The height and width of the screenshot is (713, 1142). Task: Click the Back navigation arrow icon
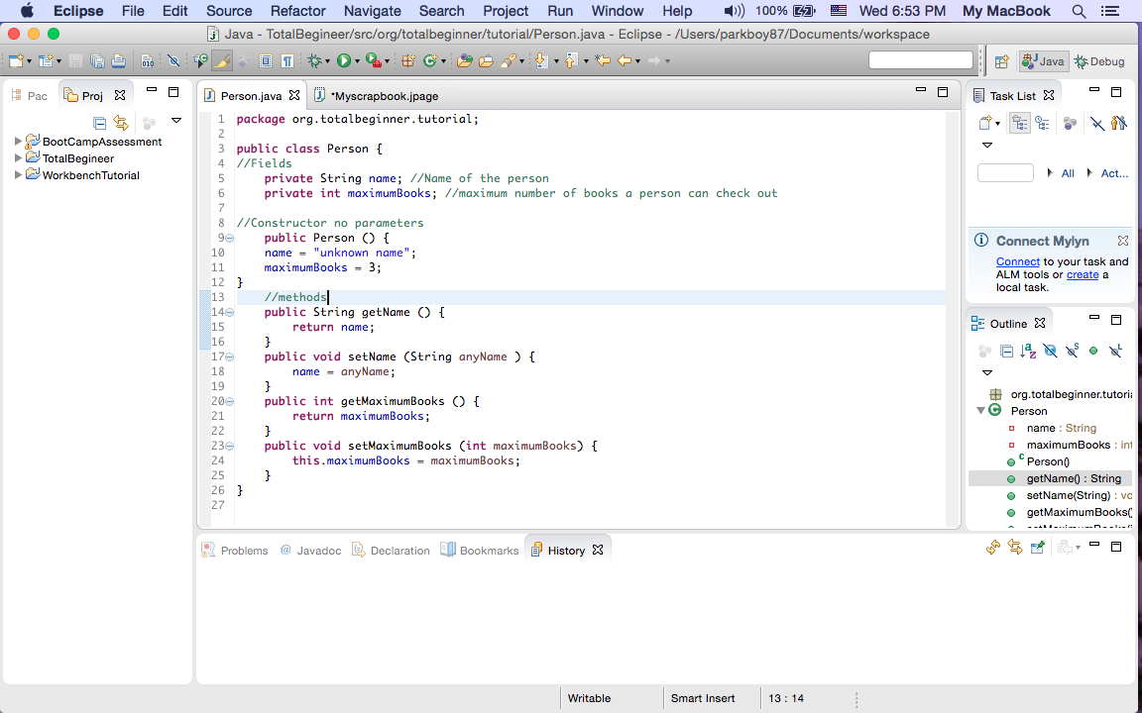625,61
